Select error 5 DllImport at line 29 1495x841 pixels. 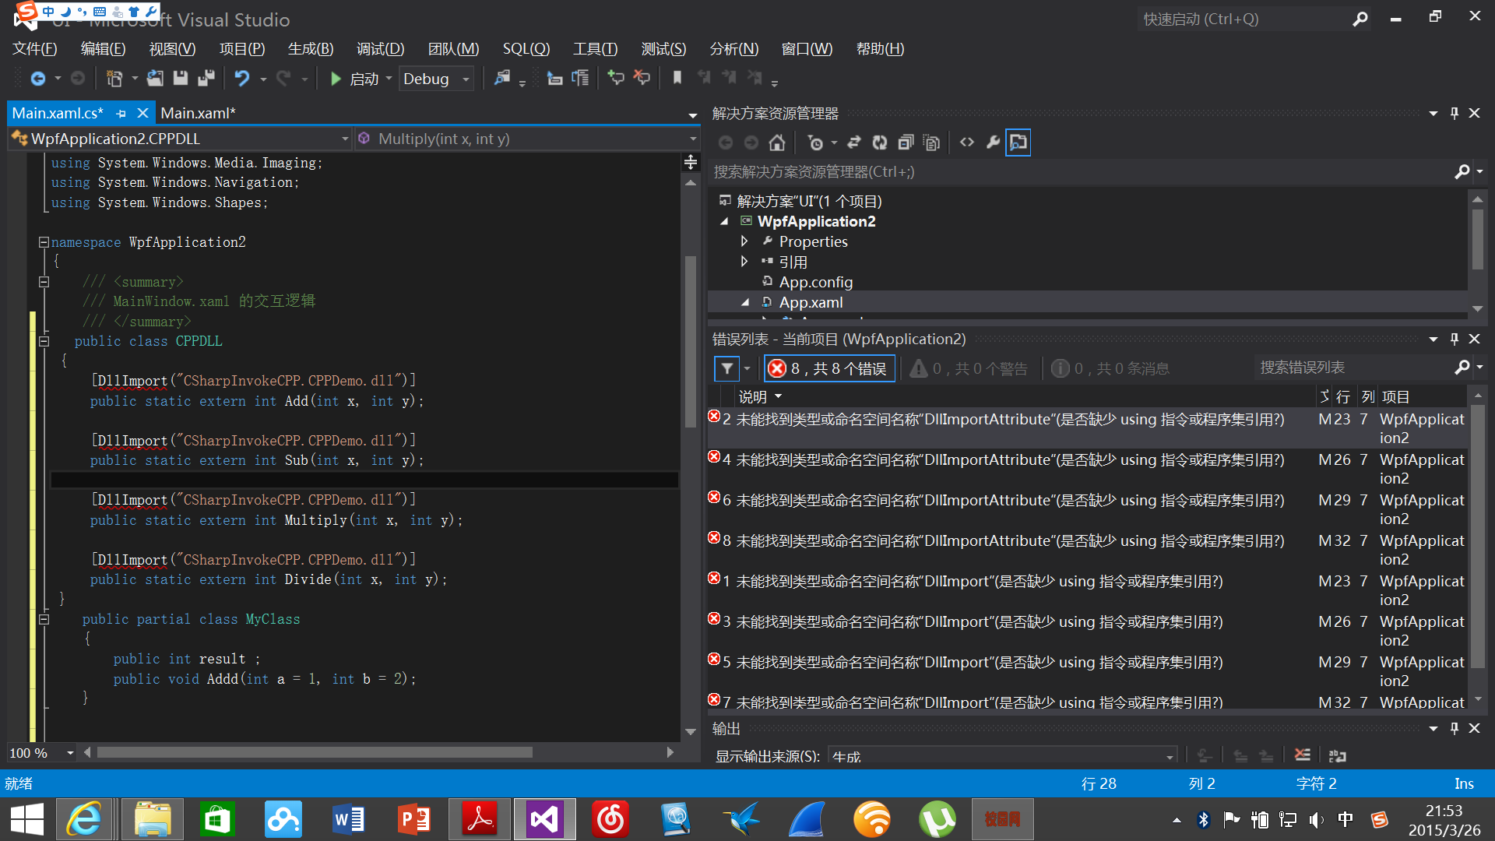[1087, 670]
